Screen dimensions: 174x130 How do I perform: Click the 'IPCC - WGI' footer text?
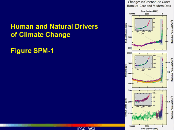tap(86, 129)
